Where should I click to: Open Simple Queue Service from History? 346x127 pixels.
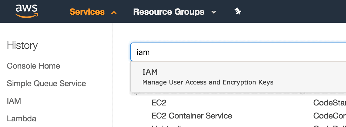tap(46, 83)
